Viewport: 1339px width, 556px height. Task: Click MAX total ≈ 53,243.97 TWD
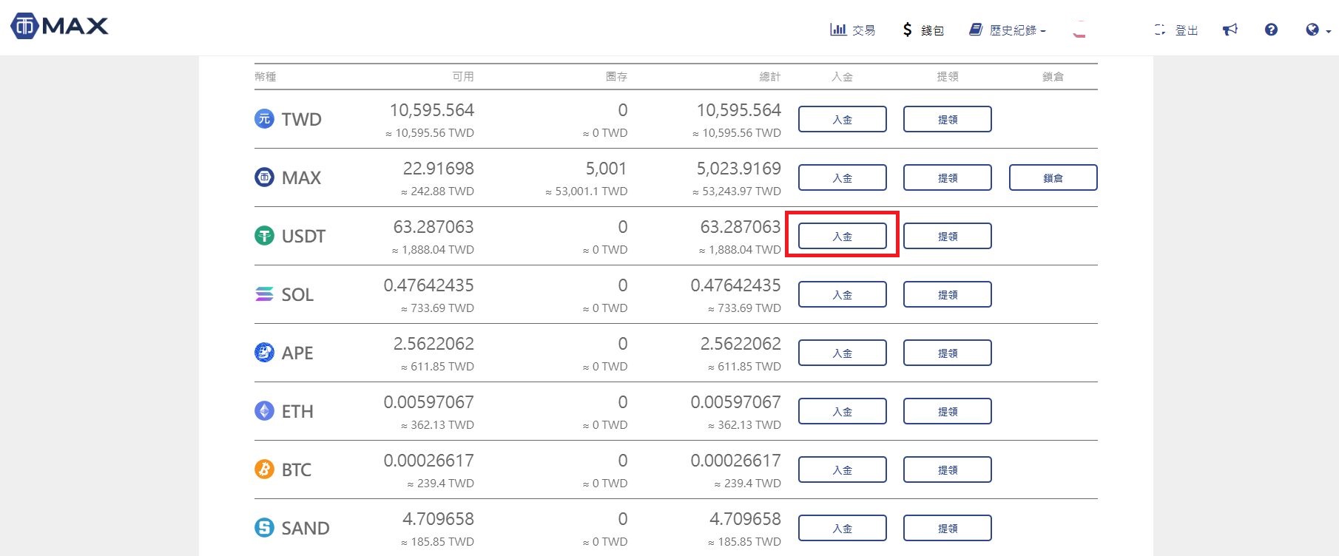pos(737,191)
